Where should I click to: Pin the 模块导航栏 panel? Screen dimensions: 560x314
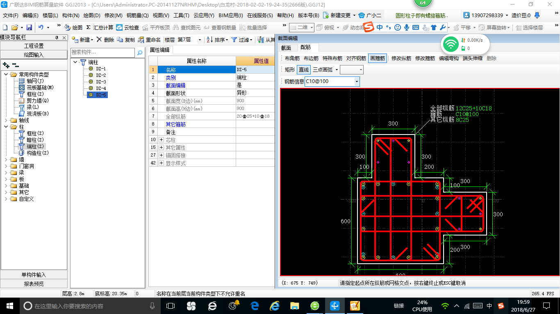[x=57, y=37]
